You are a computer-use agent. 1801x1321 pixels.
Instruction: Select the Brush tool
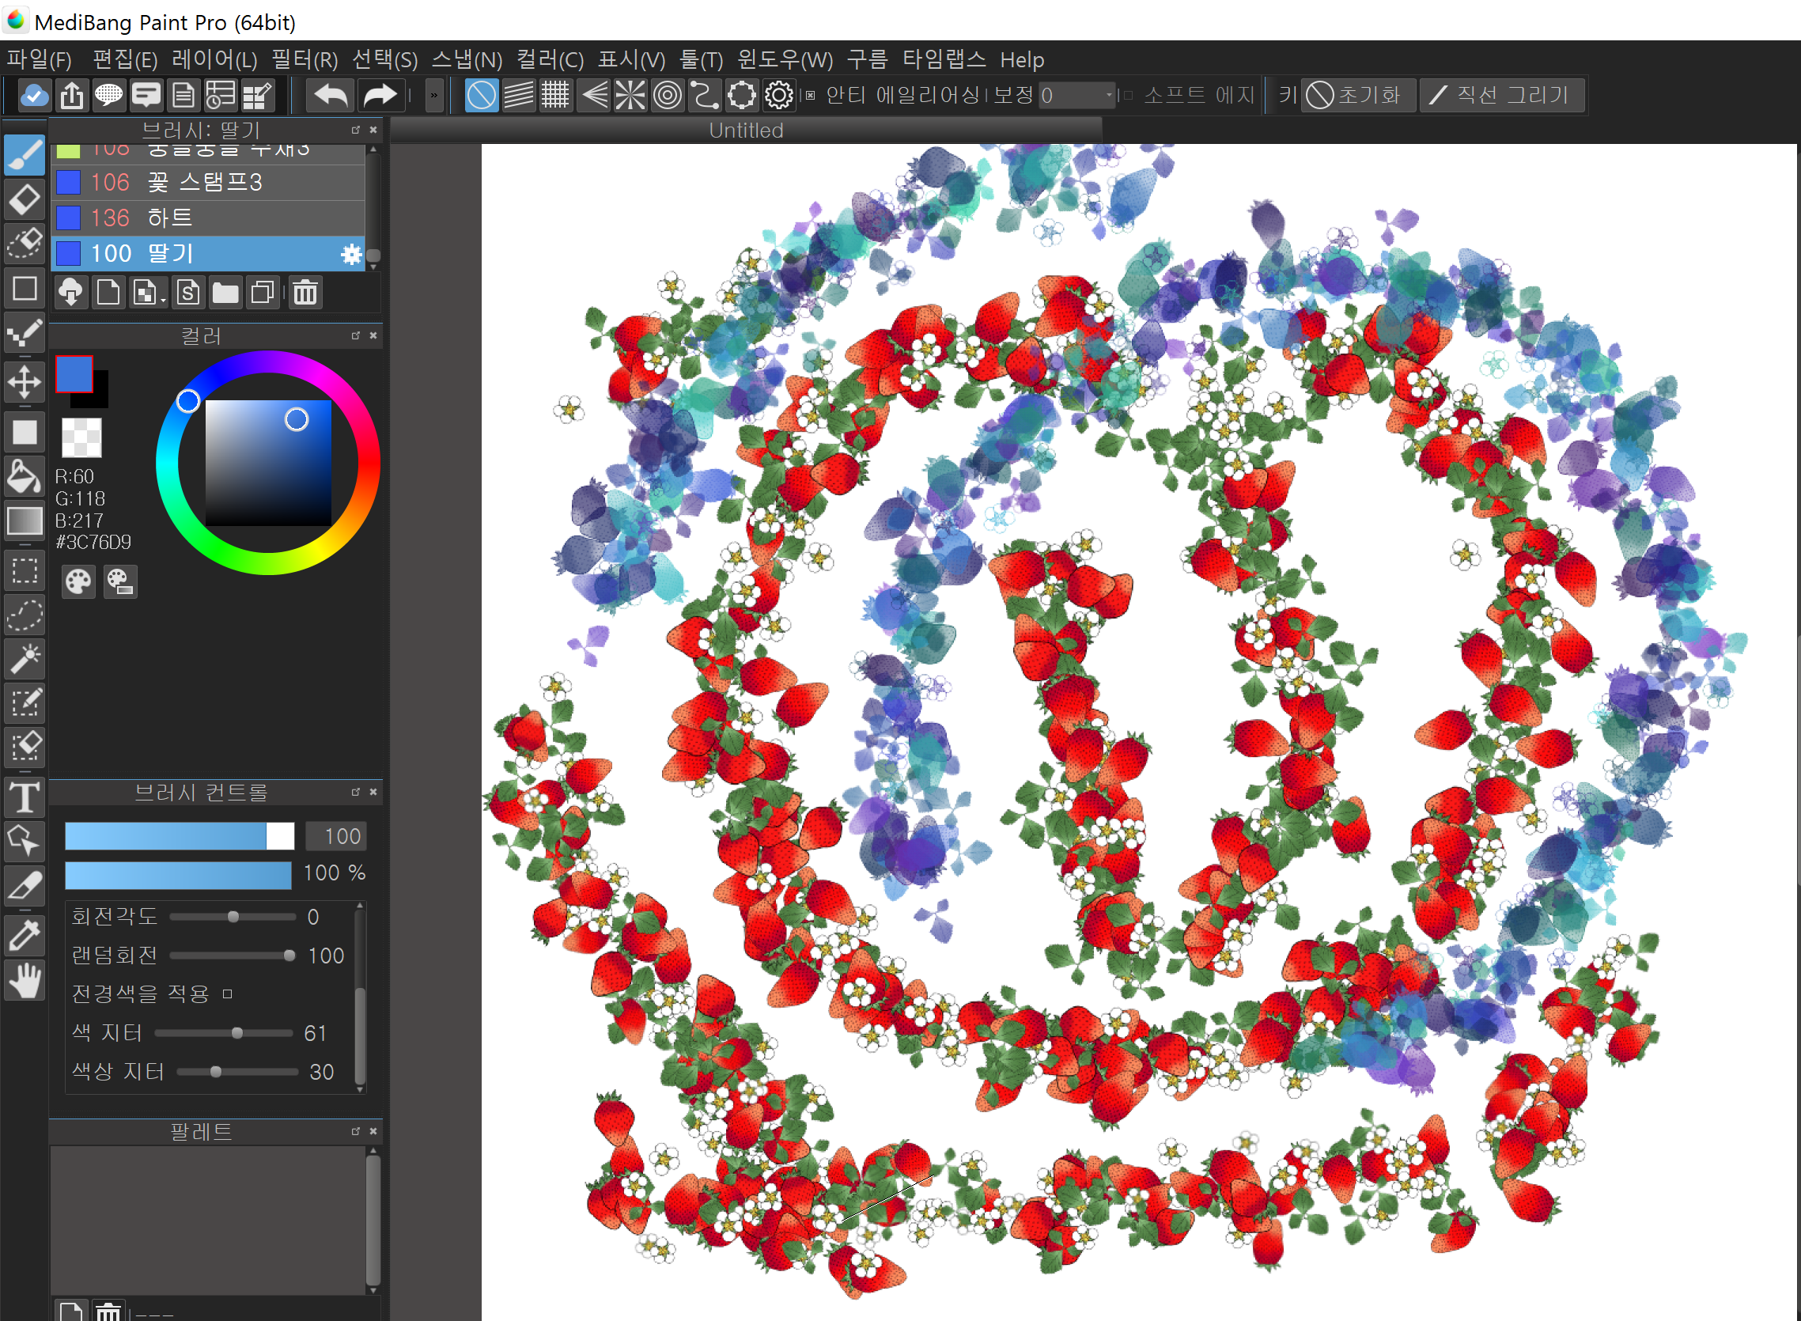coord(25,154)
